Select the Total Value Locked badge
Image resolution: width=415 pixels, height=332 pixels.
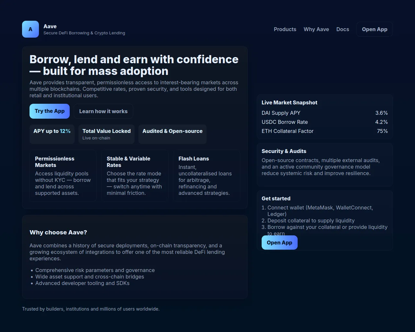(106, 134)
